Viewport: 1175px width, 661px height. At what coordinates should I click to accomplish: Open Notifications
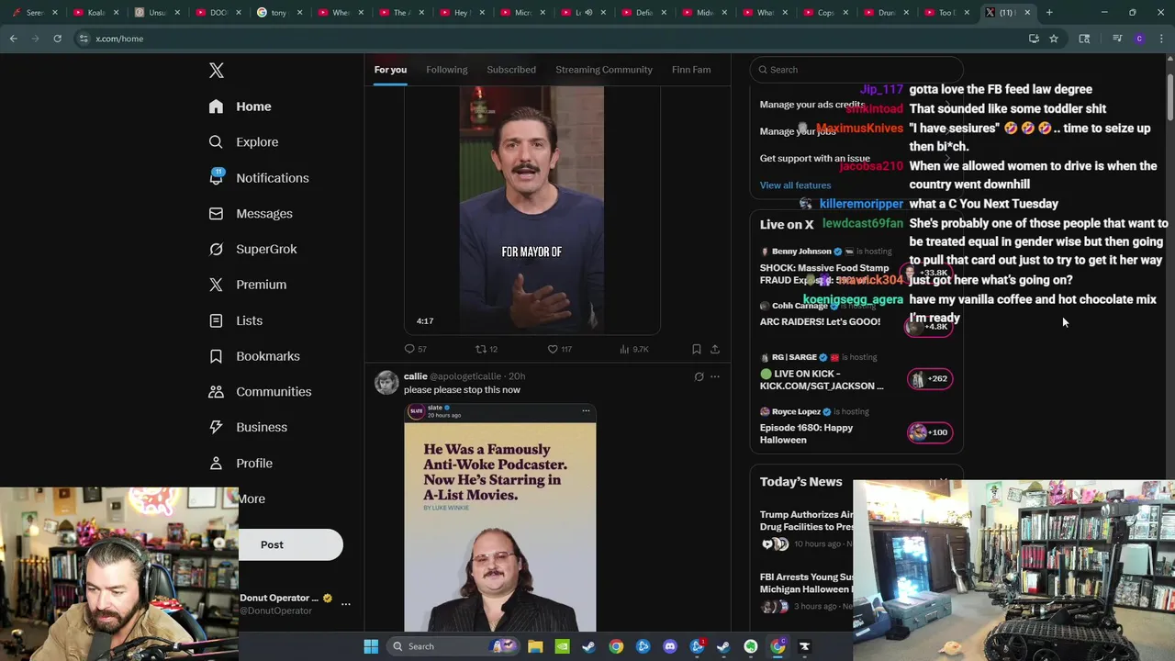tap(258, 178)
